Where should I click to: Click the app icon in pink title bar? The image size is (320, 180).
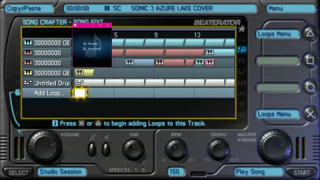75,25
